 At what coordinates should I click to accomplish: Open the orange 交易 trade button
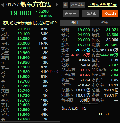110,14
